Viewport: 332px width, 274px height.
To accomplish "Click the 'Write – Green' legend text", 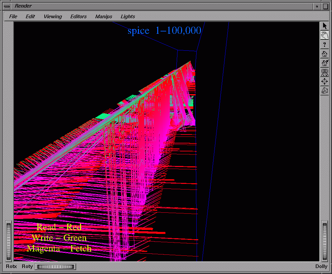I will tap(59, 238).
